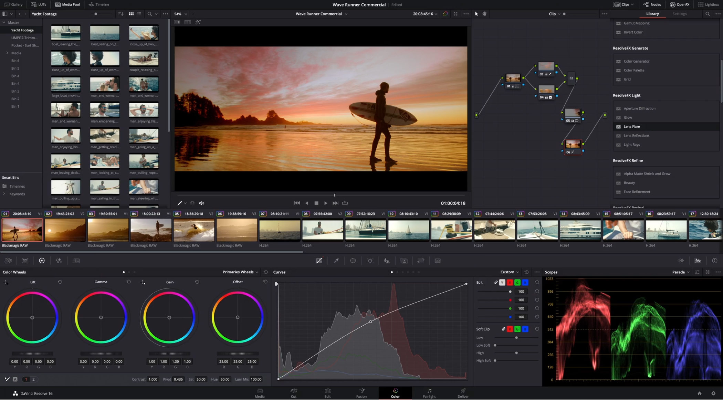Viewport: 723px width, 400px height.
Task: Switch to the Fairlight page
Action: tap(429, 393)
